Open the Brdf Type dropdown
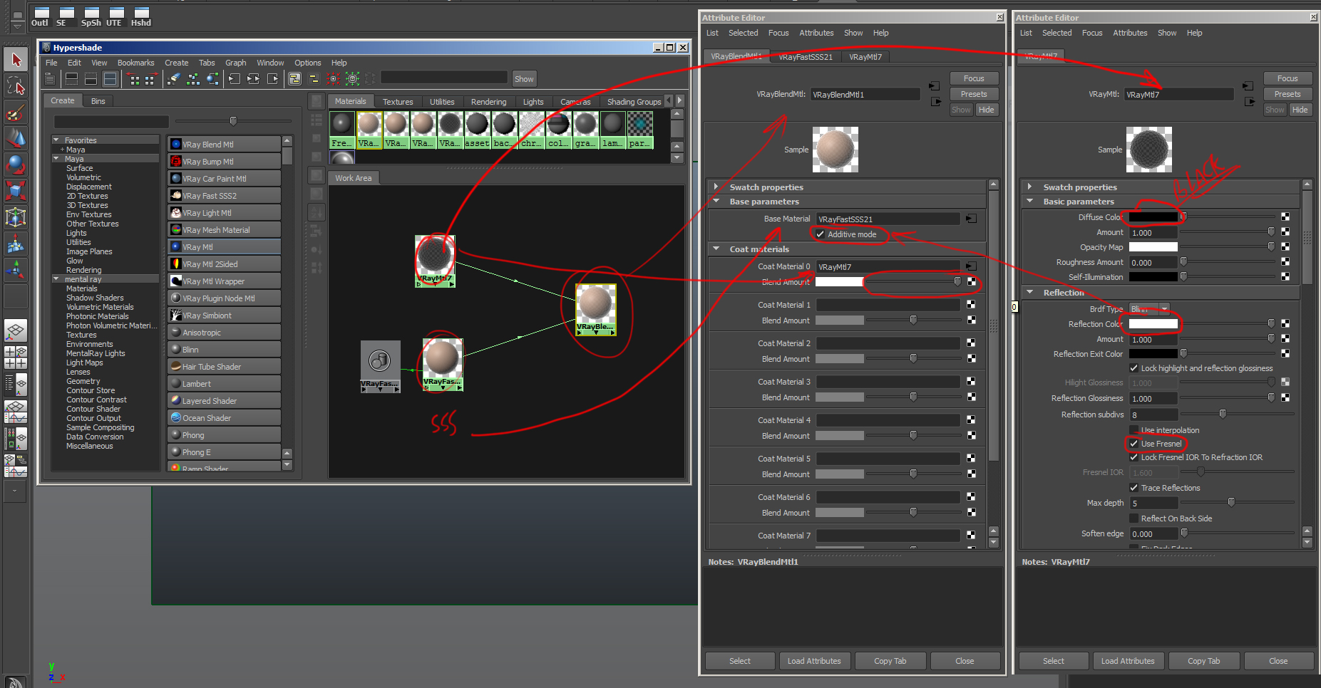 pyautogui.click(x=1150, y=309)
